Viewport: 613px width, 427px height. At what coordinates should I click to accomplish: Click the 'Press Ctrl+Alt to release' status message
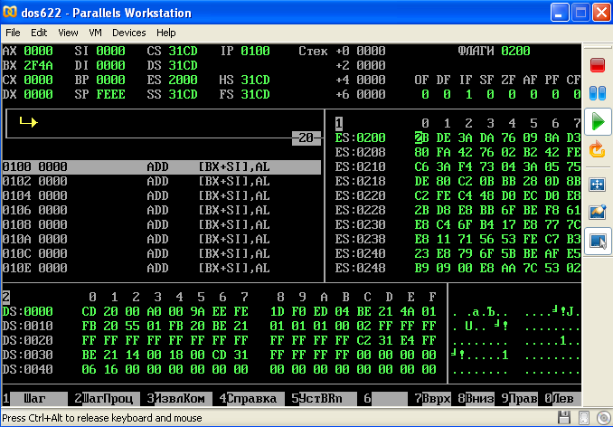pos(102,418)
